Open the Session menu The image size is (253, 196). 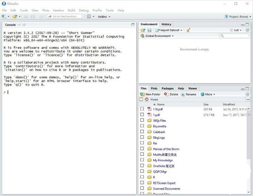58,10
